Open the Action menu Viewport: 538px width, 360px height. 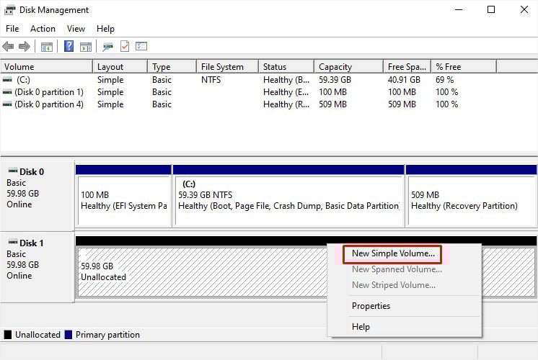43,29
